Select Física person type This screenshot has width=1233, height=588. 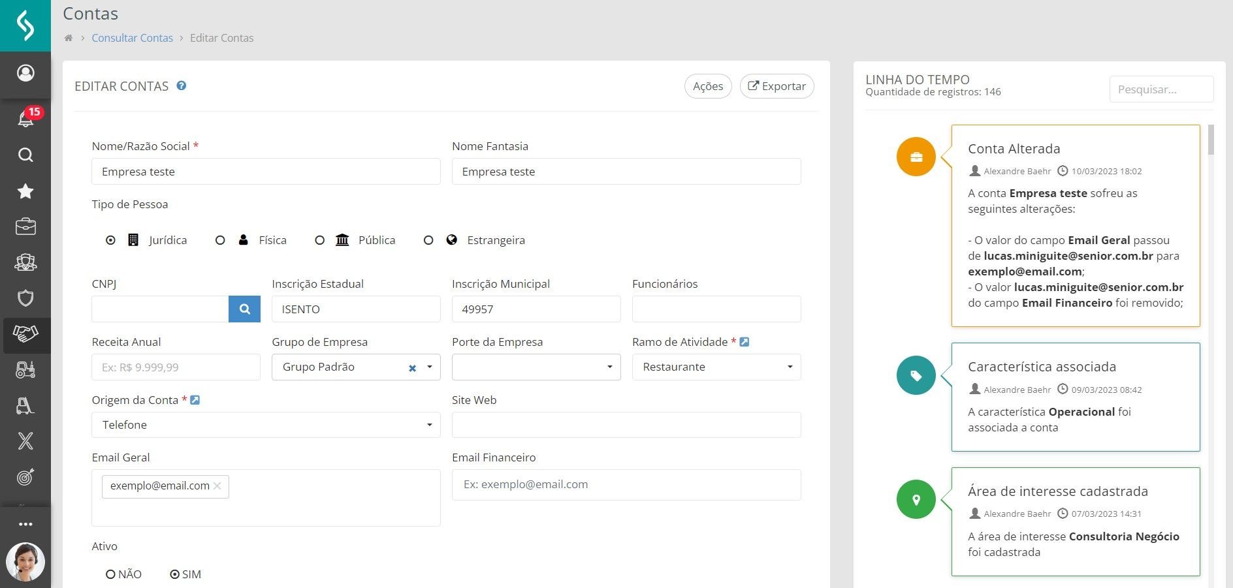pos(220,240)
